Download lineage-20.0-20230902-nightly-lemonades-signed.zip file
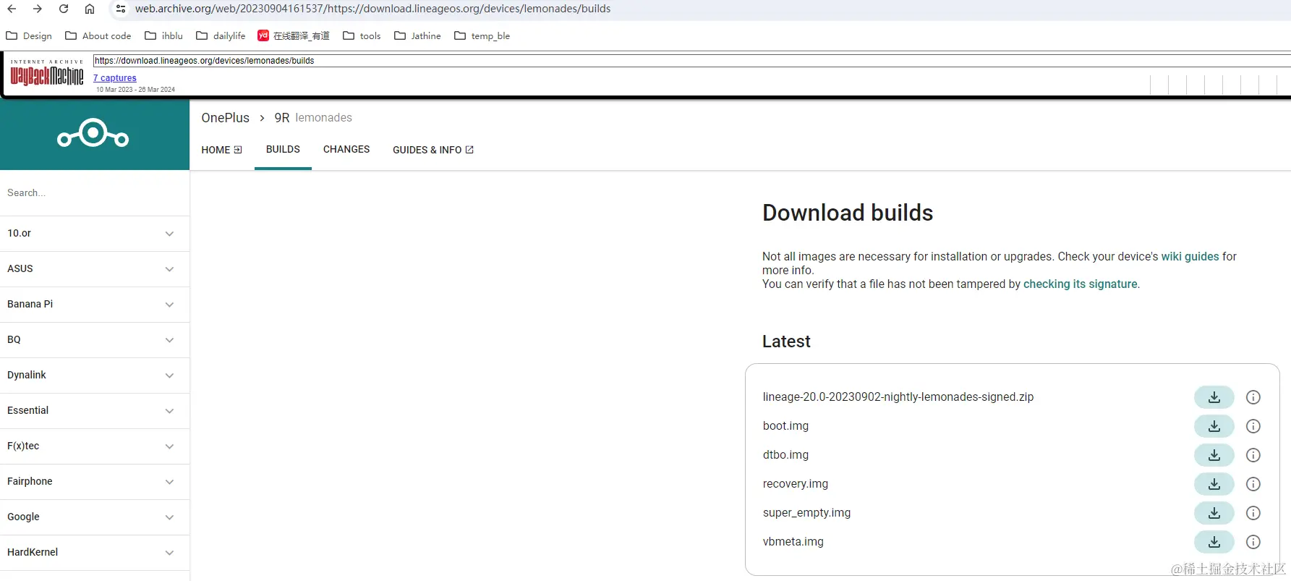The width and height of the screenshot is (1291, 581). (x=1214, y=397)
